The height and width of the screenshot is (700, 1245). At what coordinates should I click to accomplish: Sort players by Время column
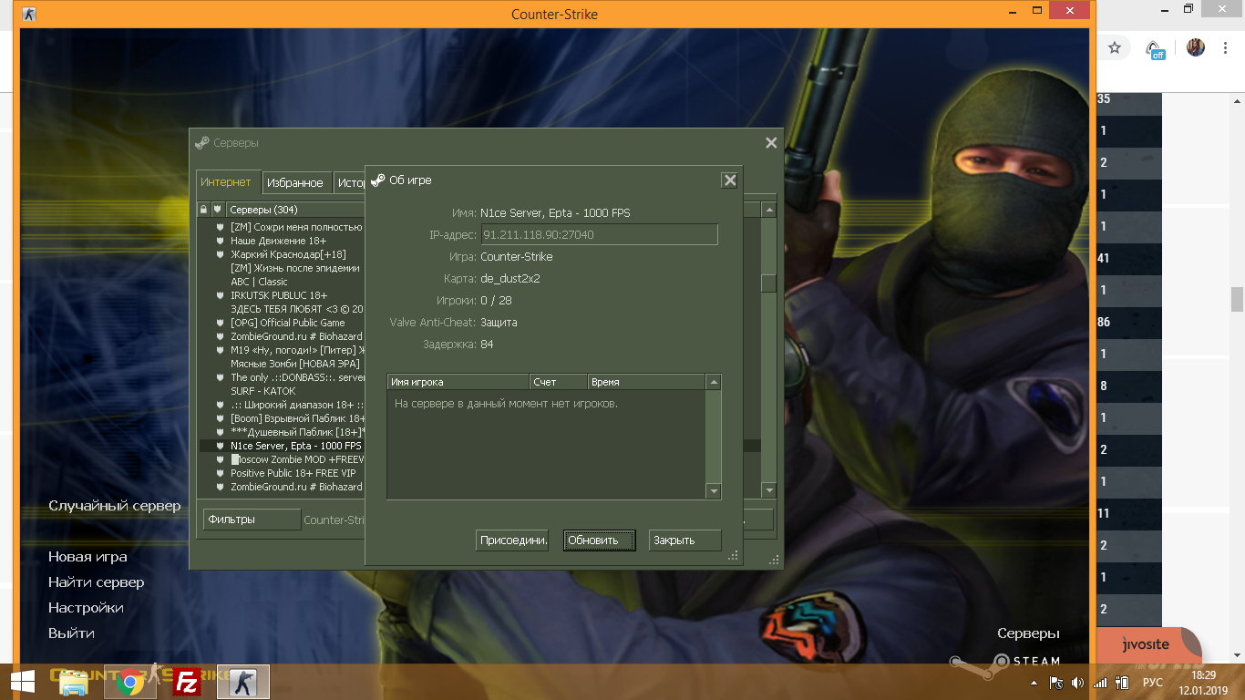647,382
